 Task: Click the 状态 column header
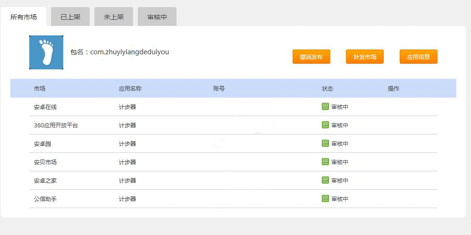[x=328, y=89]
